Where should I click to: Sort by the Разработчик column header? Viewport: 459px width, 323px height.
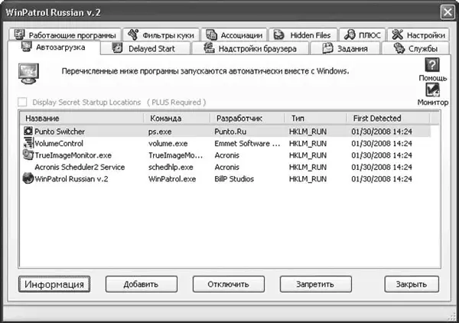click(x=247, y=119)
